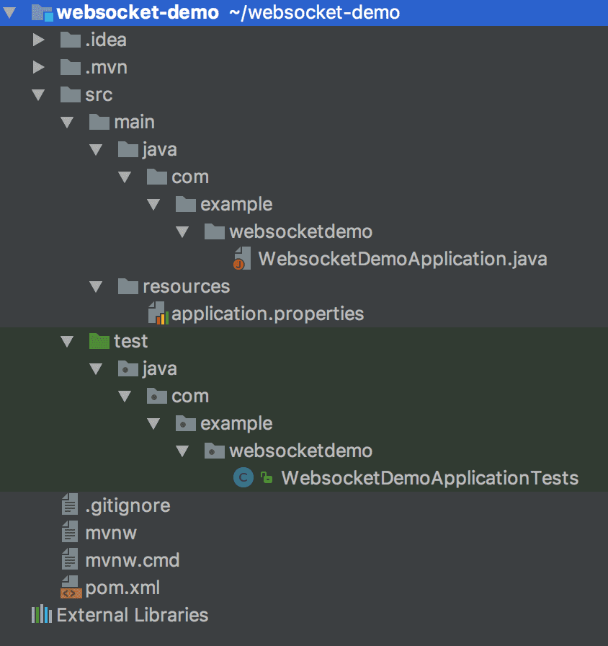608x646 pixels.
Task: Collapse the src folder
Action: pyautogui.click(x=38, y=94)
